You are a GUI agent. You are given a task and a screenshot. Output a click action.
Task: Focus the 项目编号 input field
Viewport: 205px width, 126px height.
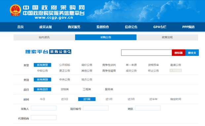96,108
